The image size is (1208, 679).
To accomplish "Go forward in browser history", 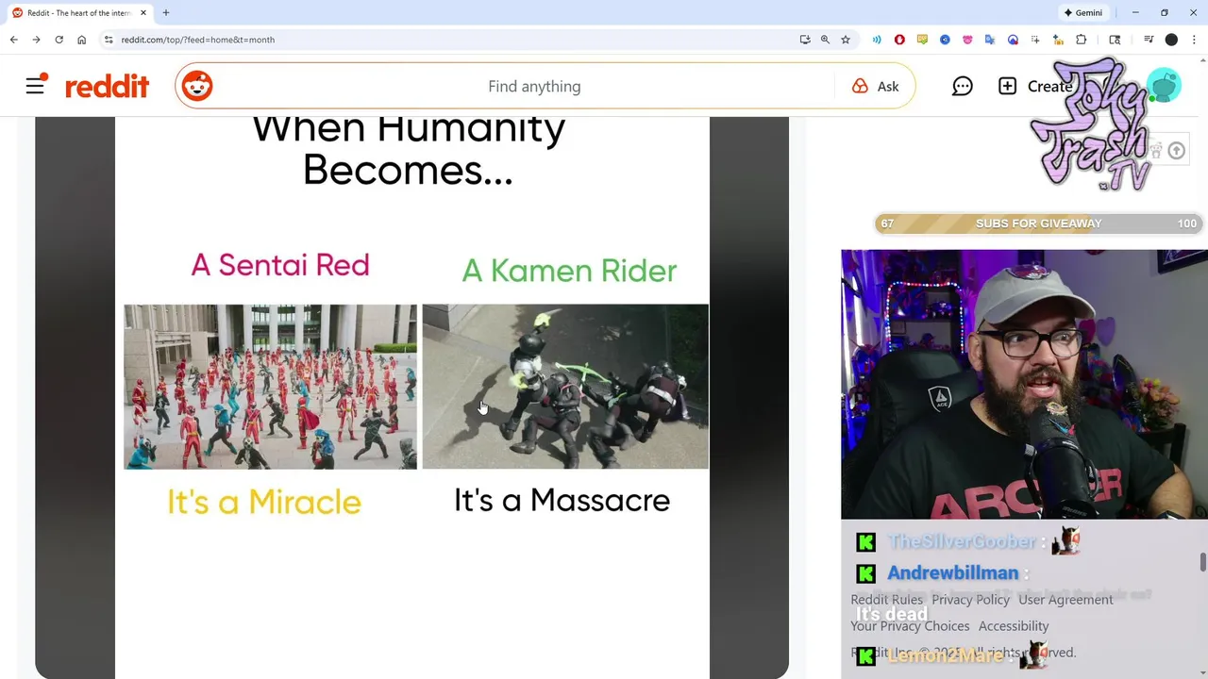I will click(x=36, y=40).
